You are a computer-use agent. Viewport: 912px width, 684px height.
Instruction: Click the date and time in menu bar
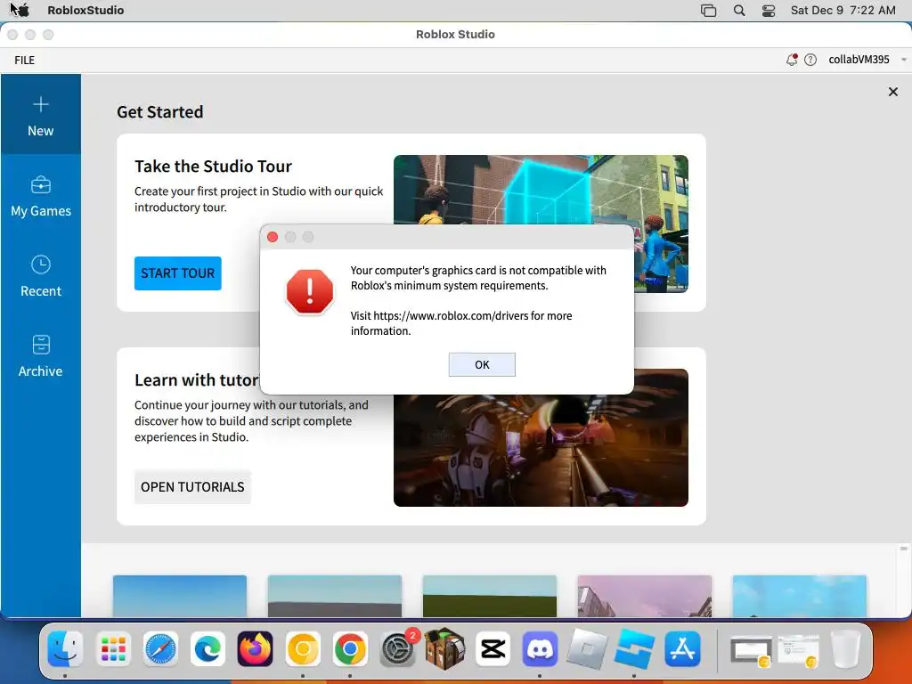(x=843, y=10)
